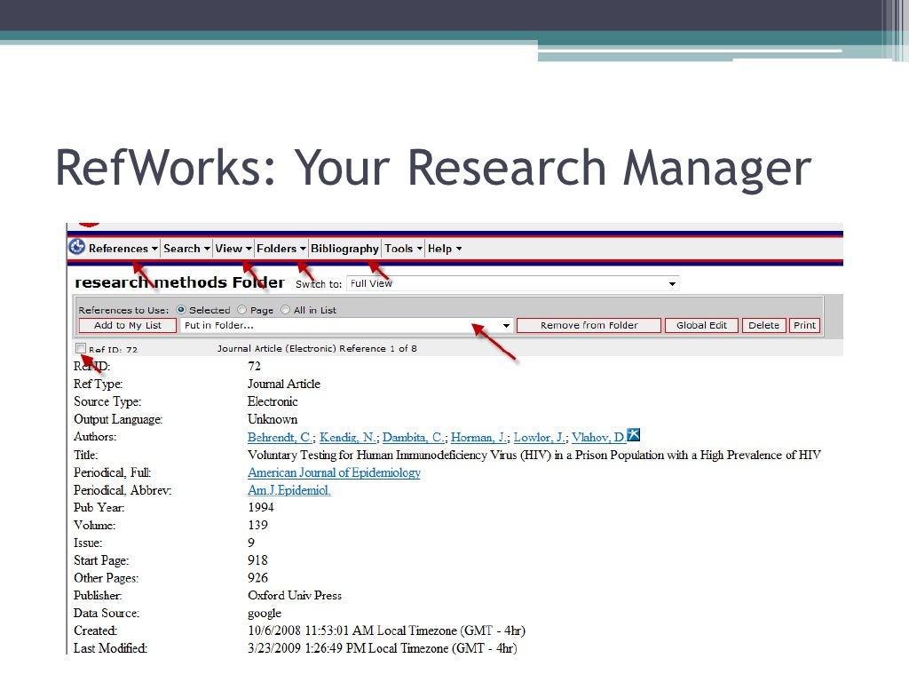The height and width of the screenshot is (682, 909).
Task: Open author link Horman, J.
Action: coord(478,437)
